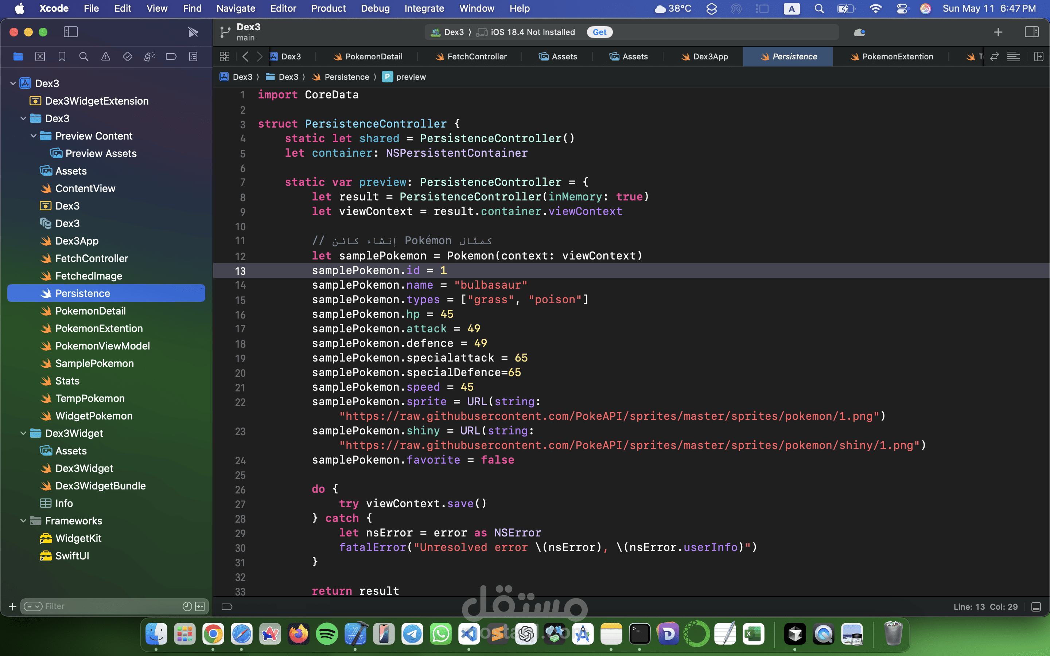The height and width of the screenshot is (656, 1050).
Task: Open the Xcode Cloud status icon
Action: [x=859, y=32]
